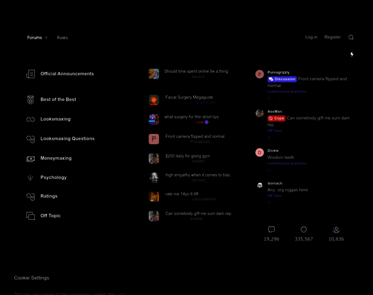Open Any .org post by Vornach
Viewport: 373px width, 295px height.
point(288,190)
